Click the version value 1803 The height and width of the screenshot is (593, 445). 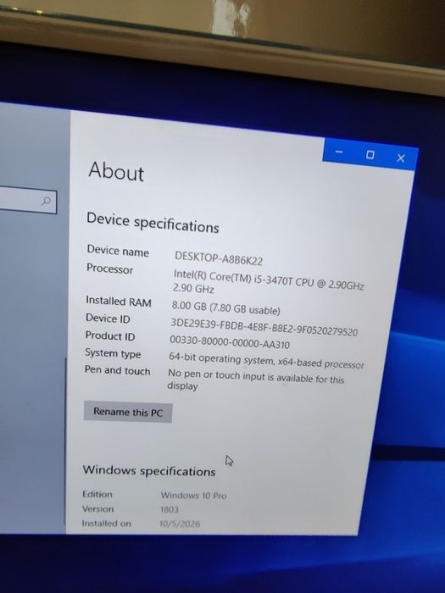170,509
